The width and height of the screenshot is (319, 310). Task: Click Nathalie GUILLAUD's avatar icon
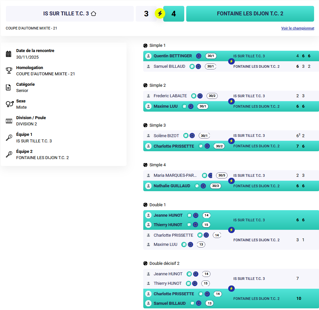pos(148,186)
